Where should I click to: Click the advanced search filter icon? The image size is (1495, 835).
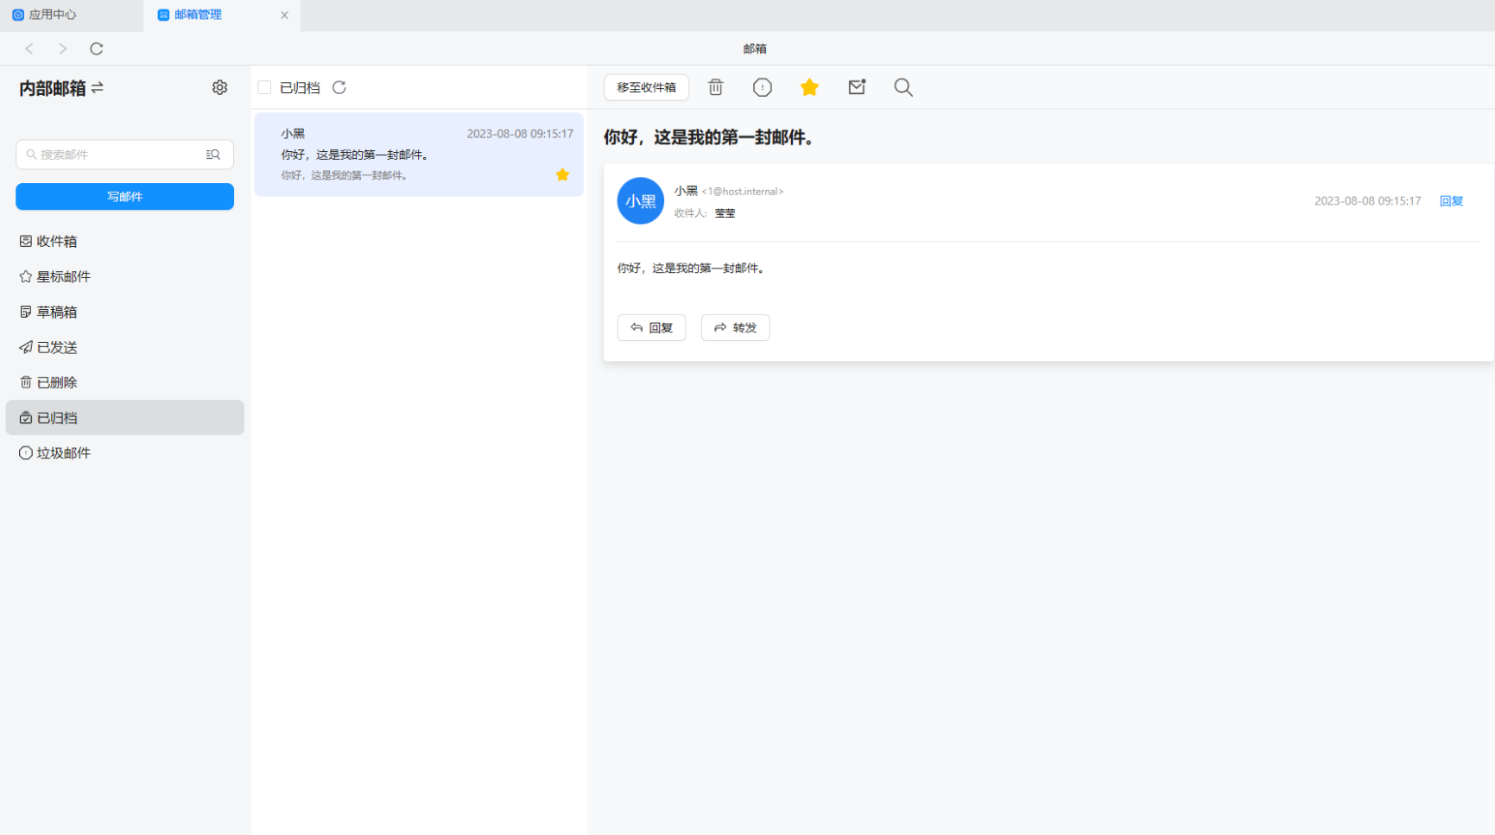[x=212, y=155]
